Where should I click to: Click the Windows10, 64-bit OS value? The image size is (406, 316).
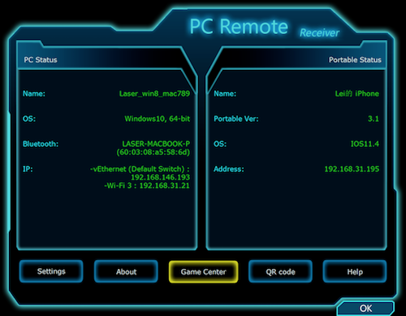pyautogui.click(x=158, y=119)
